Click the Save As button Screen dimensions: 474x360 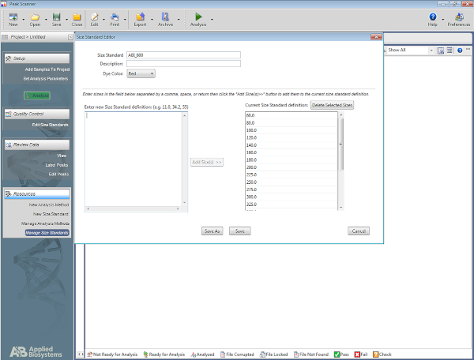(x=212, y=231)
